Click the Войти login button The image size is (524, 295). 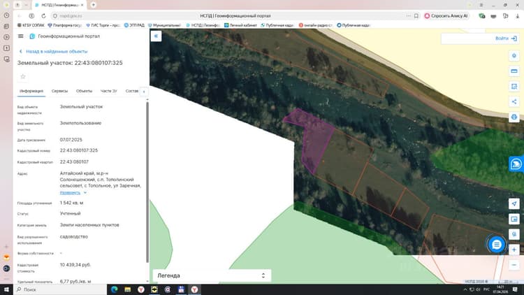click(506, 38)
